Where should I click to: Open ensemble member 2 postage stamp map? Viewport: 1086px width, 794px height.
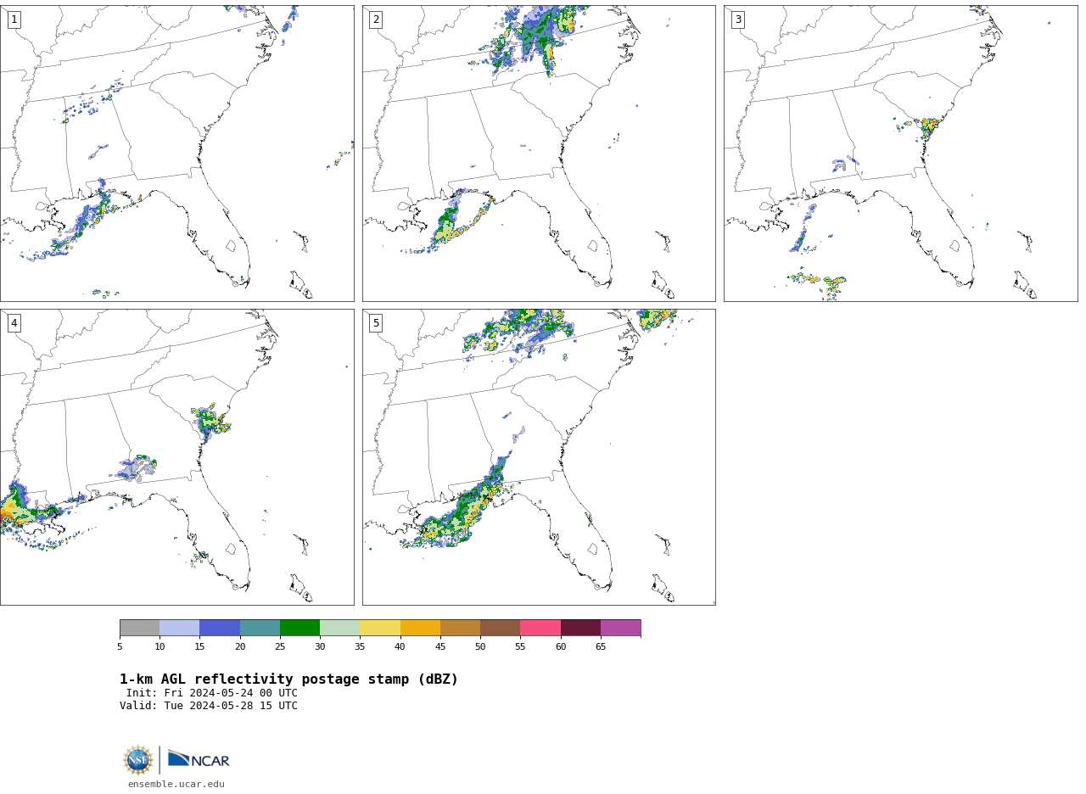tap(539, 154)
